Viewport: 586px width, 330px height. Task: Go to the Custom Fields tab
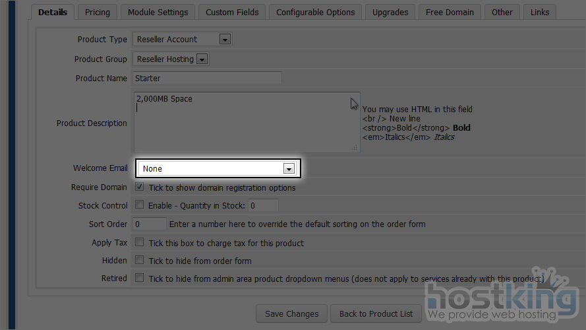point(232,12)
